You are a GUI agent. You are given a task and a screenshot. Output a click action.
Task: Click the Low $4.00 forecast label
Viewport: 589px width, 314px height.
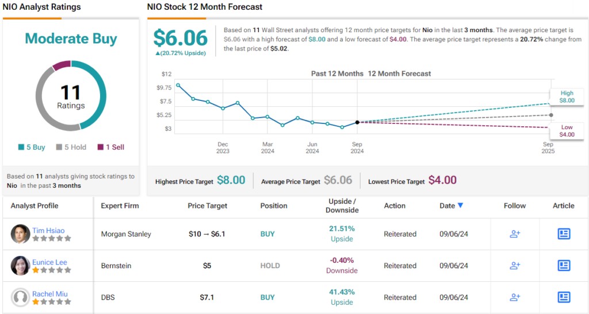(x=567, y=131)
